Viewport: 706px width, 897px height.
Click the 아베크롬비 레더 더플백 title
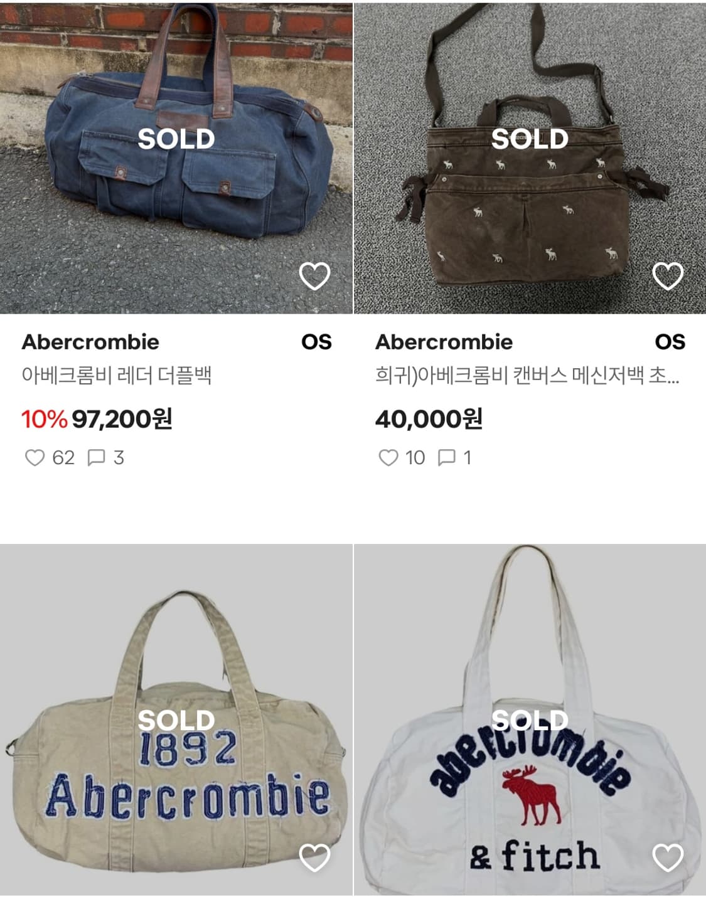pos(117,375)
